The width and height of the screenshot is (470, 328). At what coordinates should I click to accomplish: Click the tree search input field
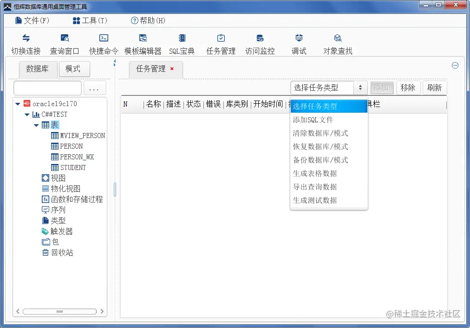coord(47,88)
